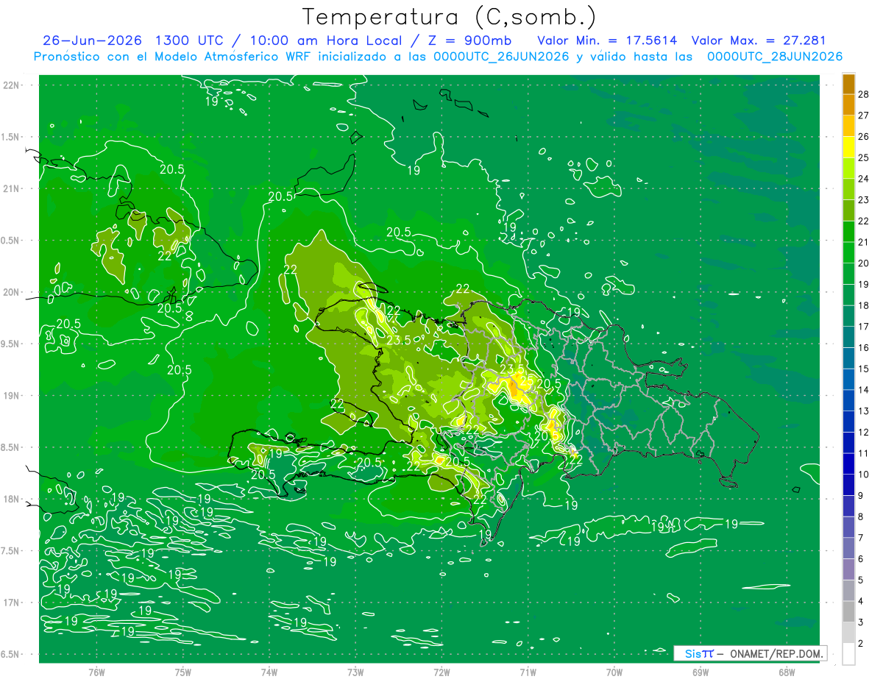Click the "69W" longitude axis label
This screenshot has width=883, height=682.
(x=701, y=672)
